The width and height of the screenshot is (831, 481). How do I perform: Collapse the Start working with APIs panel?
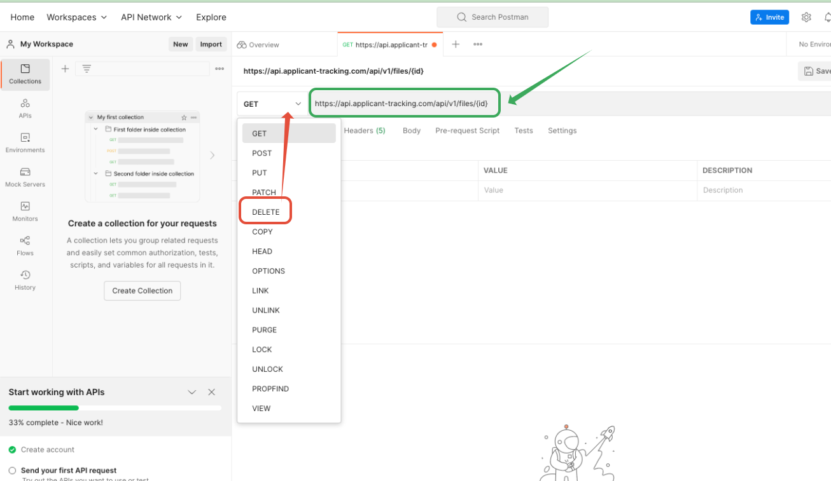pyautogui.click(x=192, y=392)
